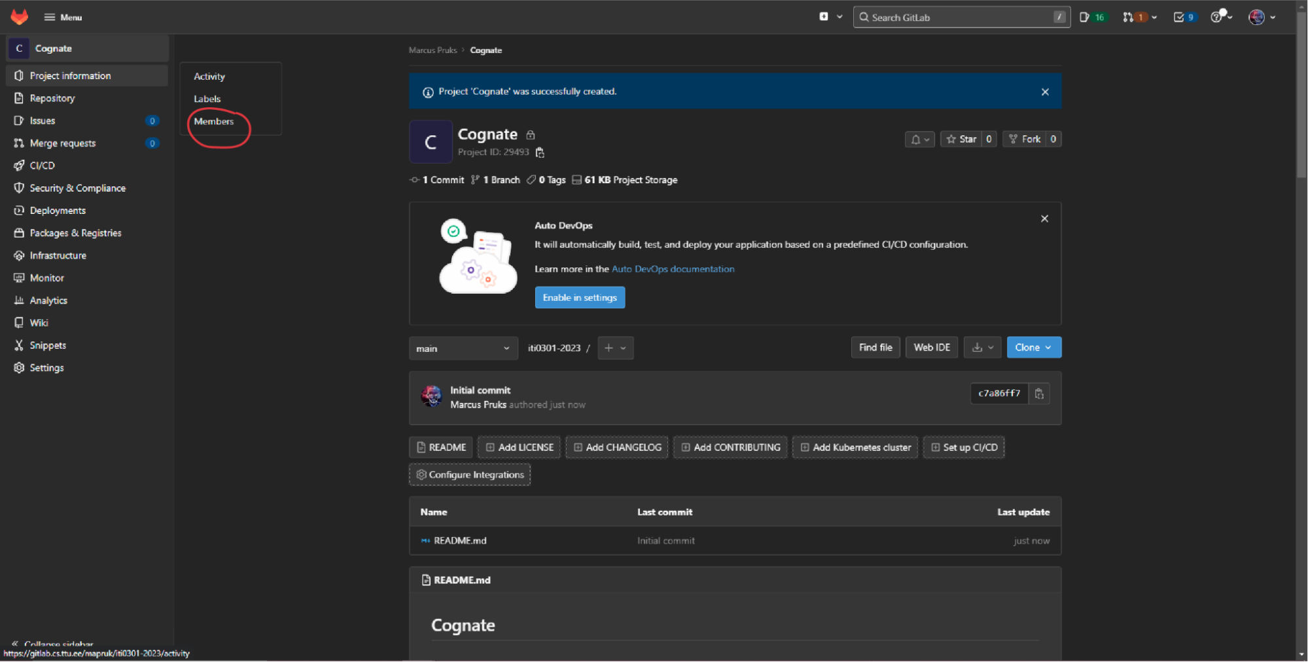Click Configure Integrations
Screen dimensions: 1308x662
[x=470, y=475]
